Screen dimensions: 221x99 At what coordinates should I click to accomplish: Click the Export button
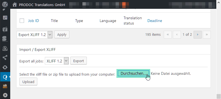coord(79,61)
